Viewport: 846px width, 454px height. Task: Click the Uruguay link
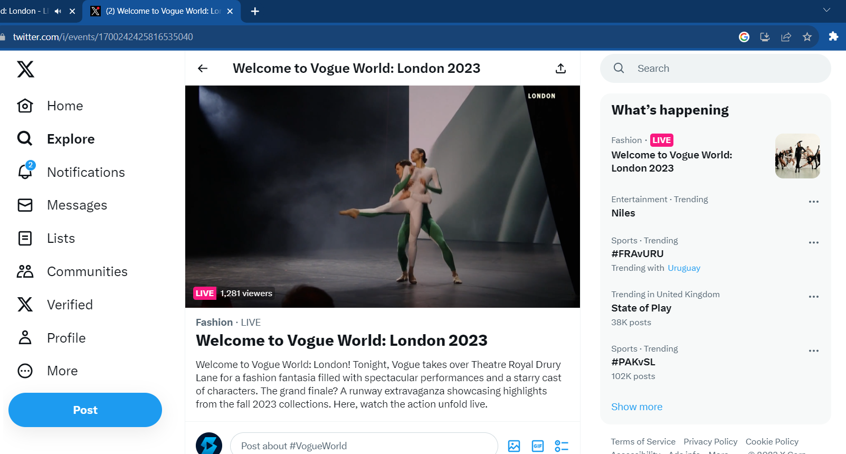click(684, 268)
